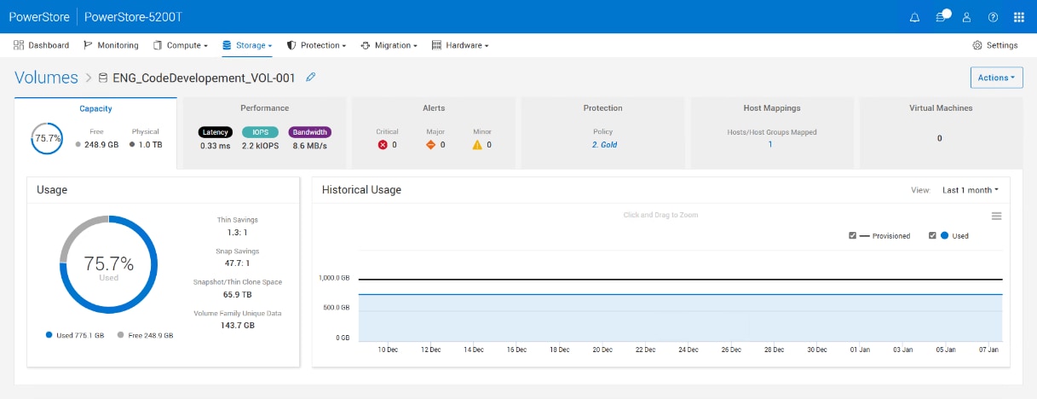Click the Hardware icon in navigation bar
Screen dimensions: 1037x399
point(437,45)
